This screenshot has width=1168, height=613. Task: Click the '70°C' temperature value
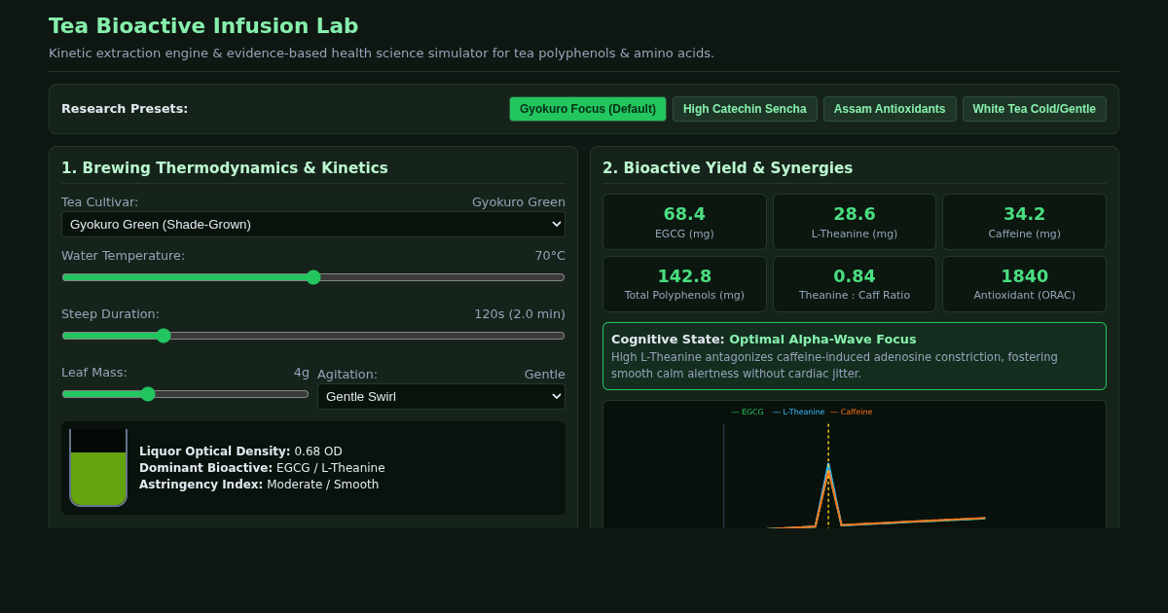click(550, 256)
